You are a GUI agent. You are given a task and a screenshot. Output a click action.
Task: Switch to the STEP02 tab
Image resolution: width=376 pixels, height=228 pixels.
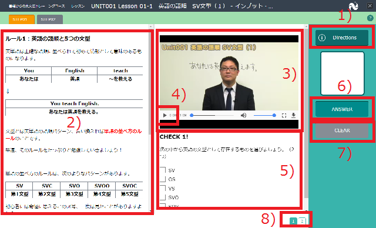[x=50, y=19]
